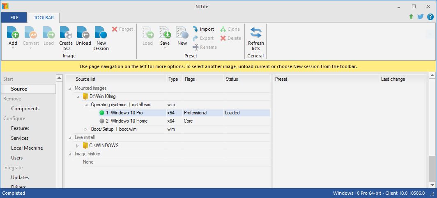
Task: Open the help question mark icon
Action: pos(430,17)
